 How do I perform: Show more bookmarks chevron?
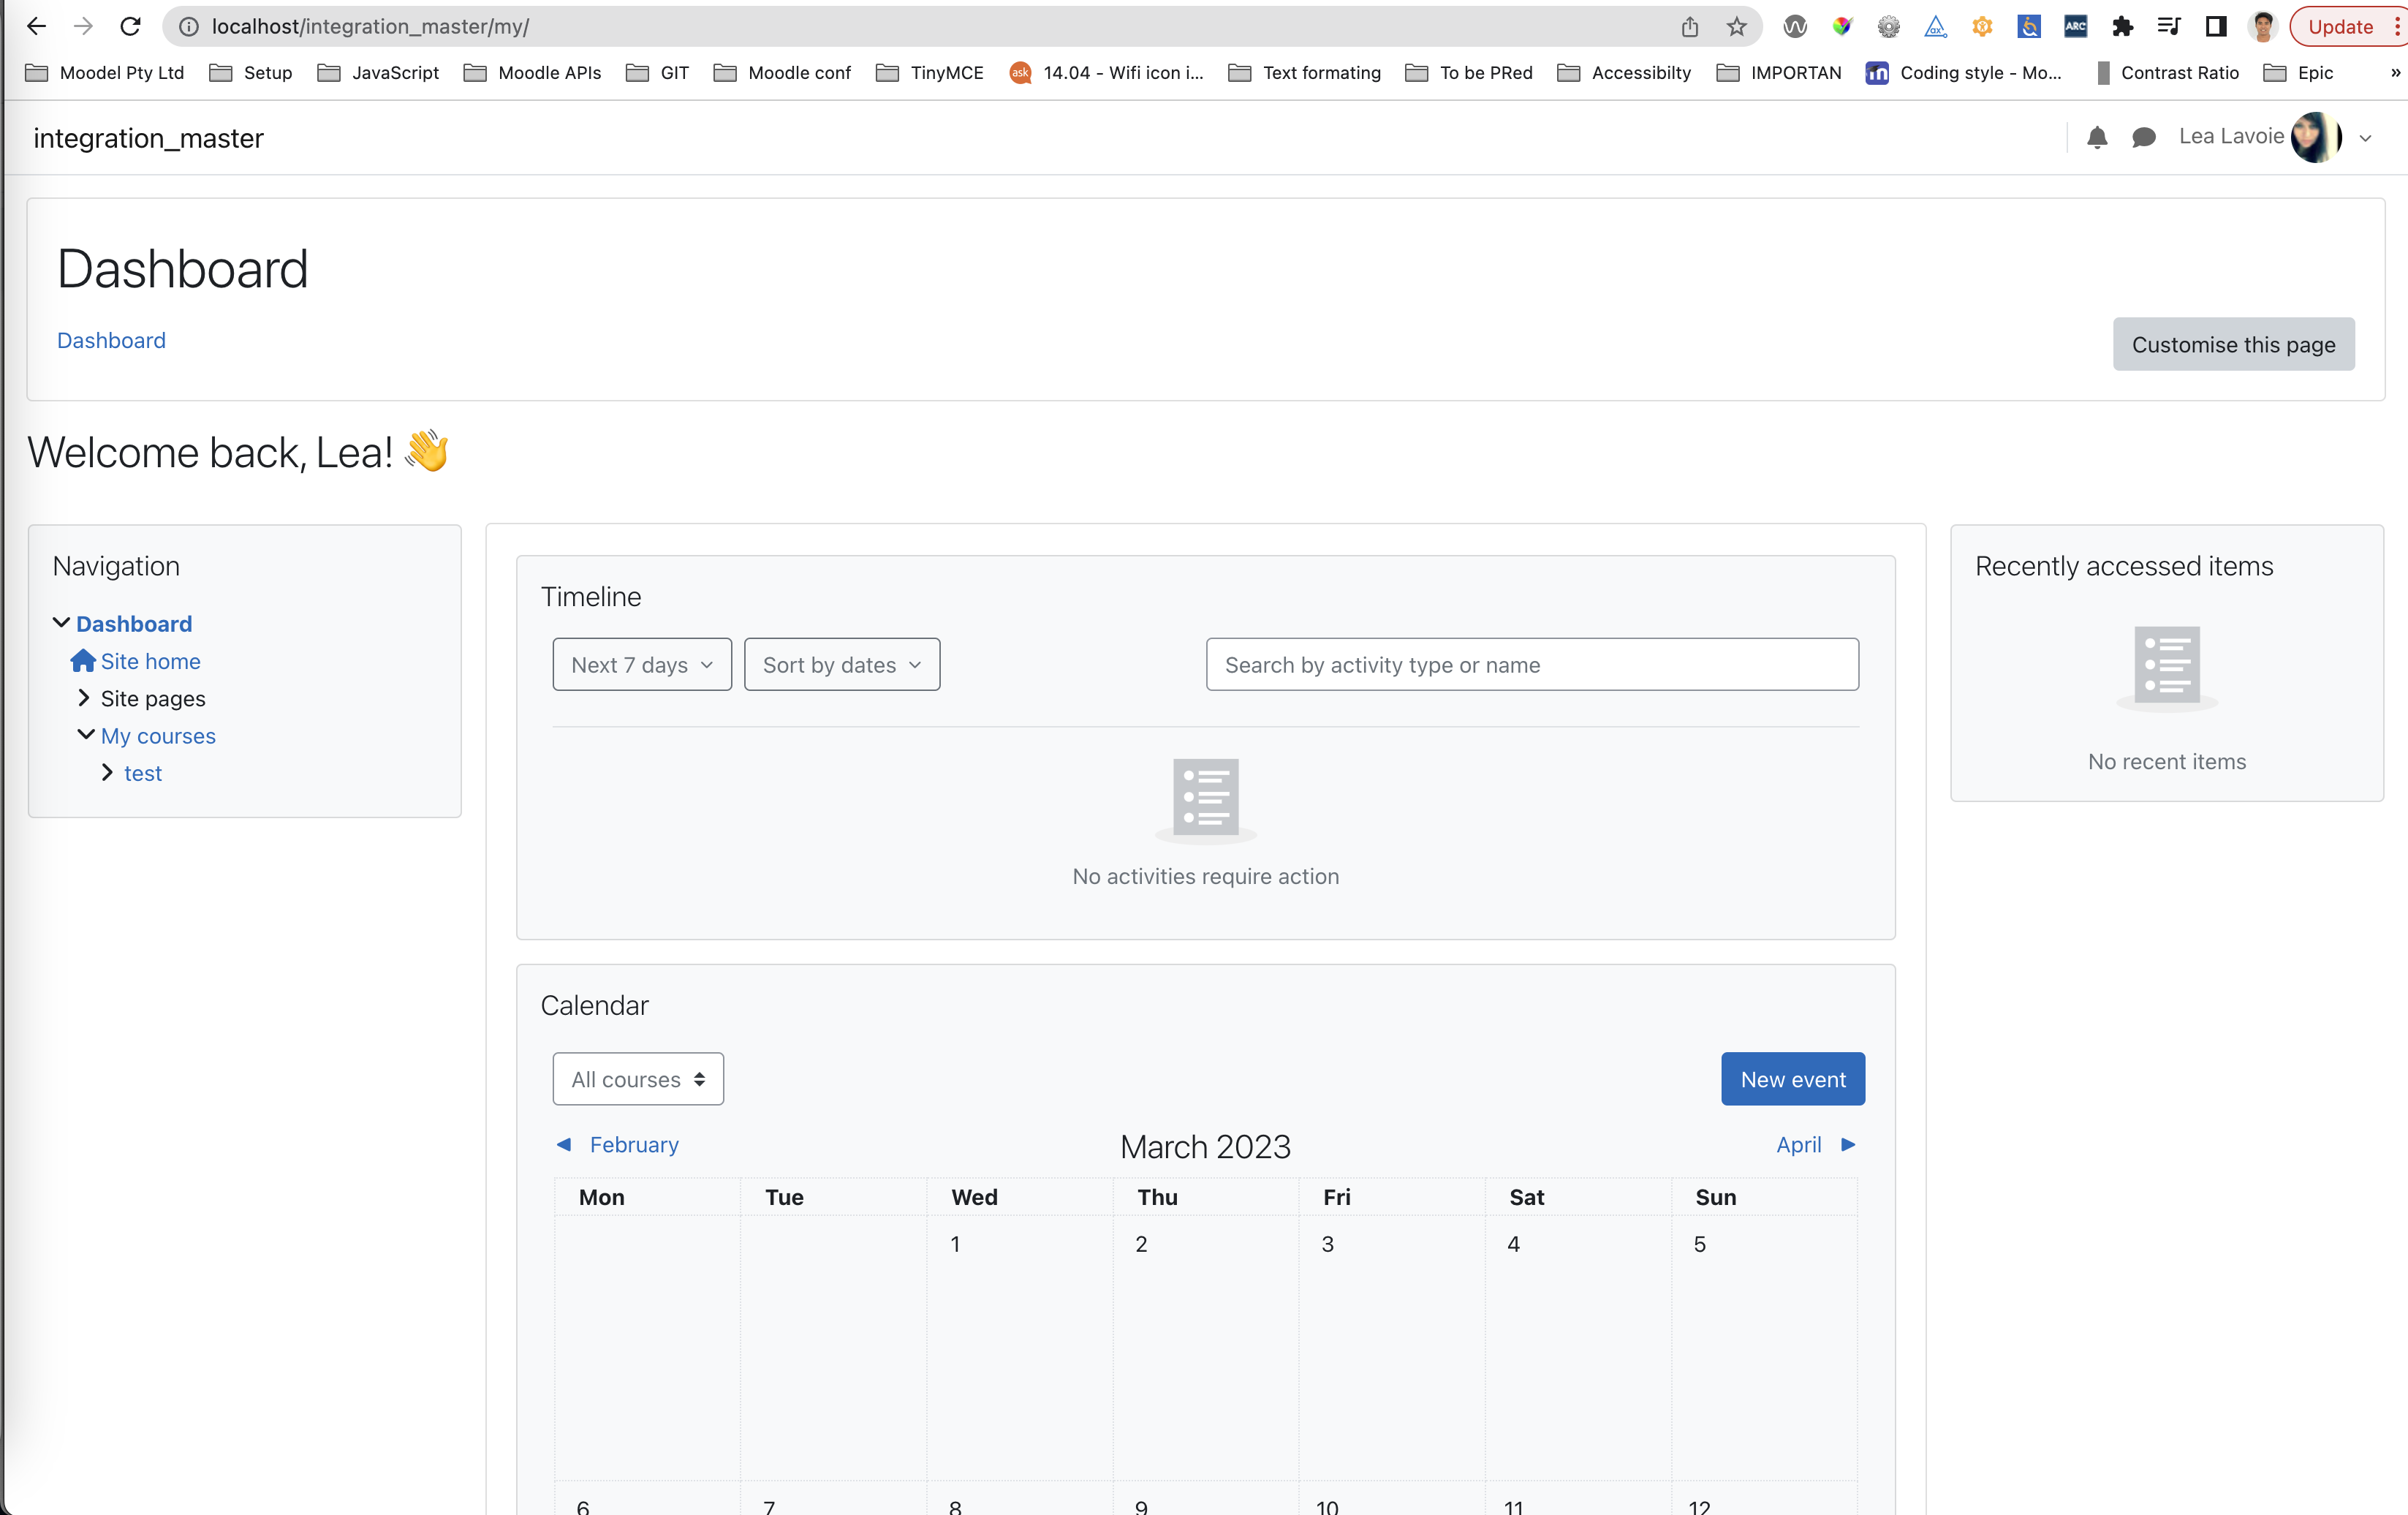2395,72
